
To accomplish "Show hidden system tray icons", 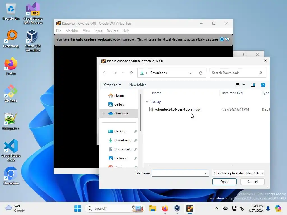I will click(217, 208).
